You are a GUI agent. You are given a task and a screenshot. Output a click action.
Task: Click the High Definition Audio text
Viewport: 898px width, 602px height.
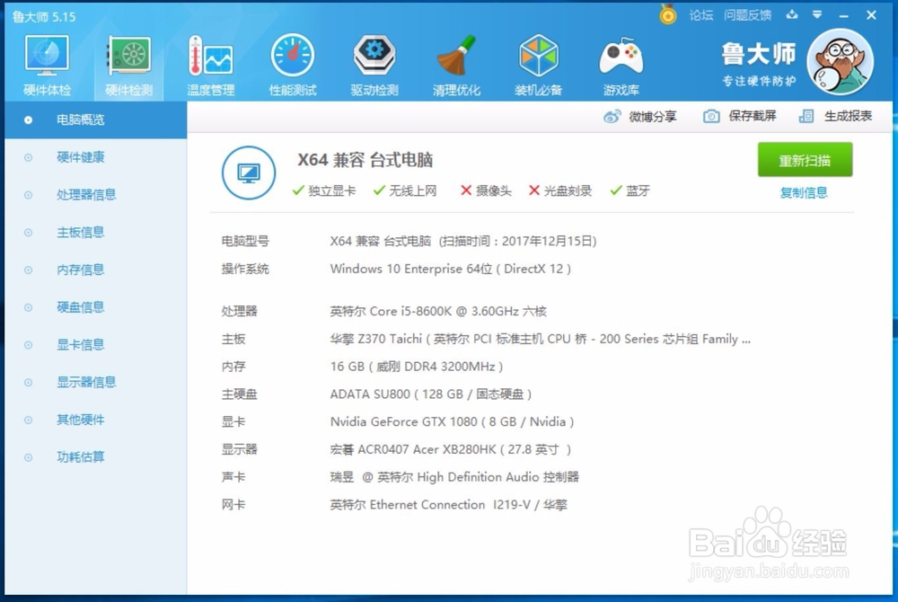point(454,477)
